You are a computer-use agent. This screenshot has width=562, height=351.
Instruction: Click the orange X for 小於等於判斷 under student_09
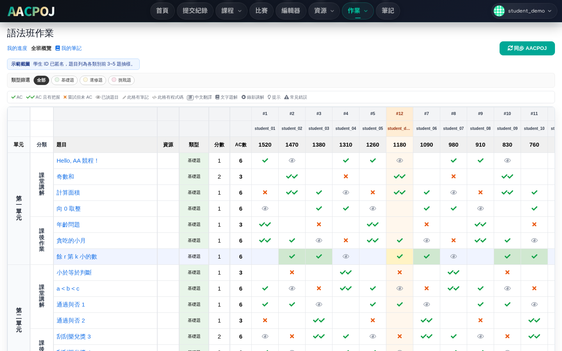pos(507,272)
